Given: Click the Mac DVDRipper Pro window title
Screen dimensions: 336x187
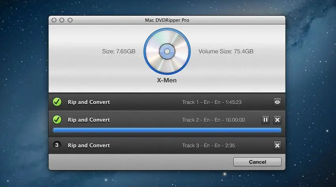Looking at the screenshot, I should [x=167, y=20].
